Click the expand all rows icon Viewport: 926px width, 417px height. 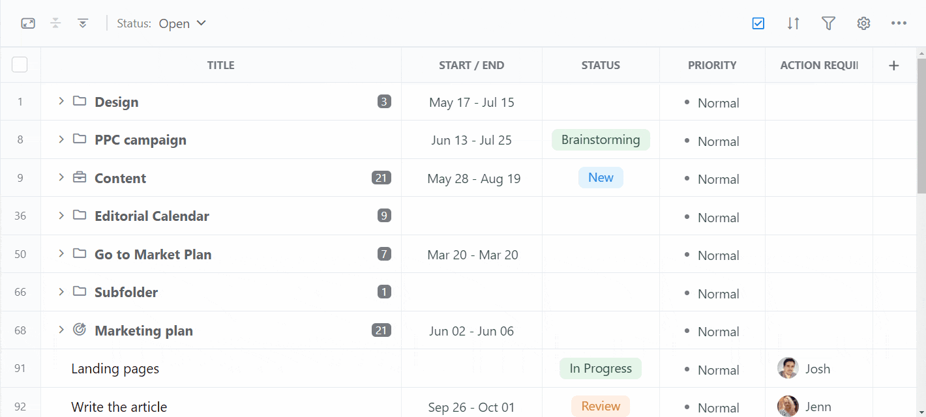point(83,23)
